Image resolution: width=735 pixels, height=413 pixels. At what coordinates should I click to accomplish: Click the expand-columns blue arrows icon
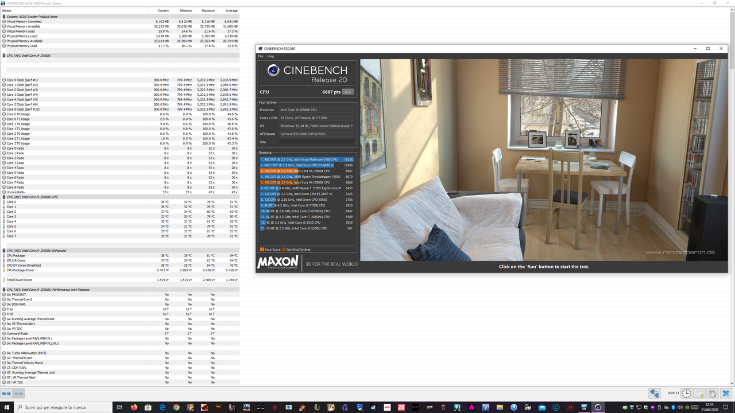tap(6, 393)
